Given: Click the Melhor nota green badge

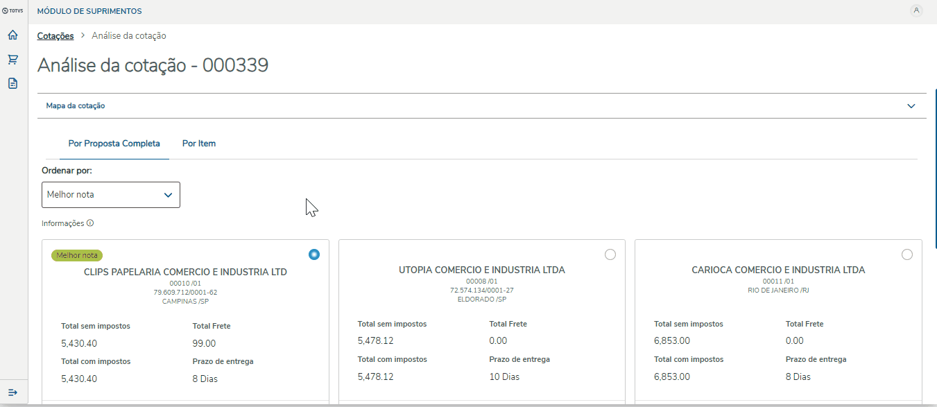Looking at the screenshot, I should [x=77, y=255].
